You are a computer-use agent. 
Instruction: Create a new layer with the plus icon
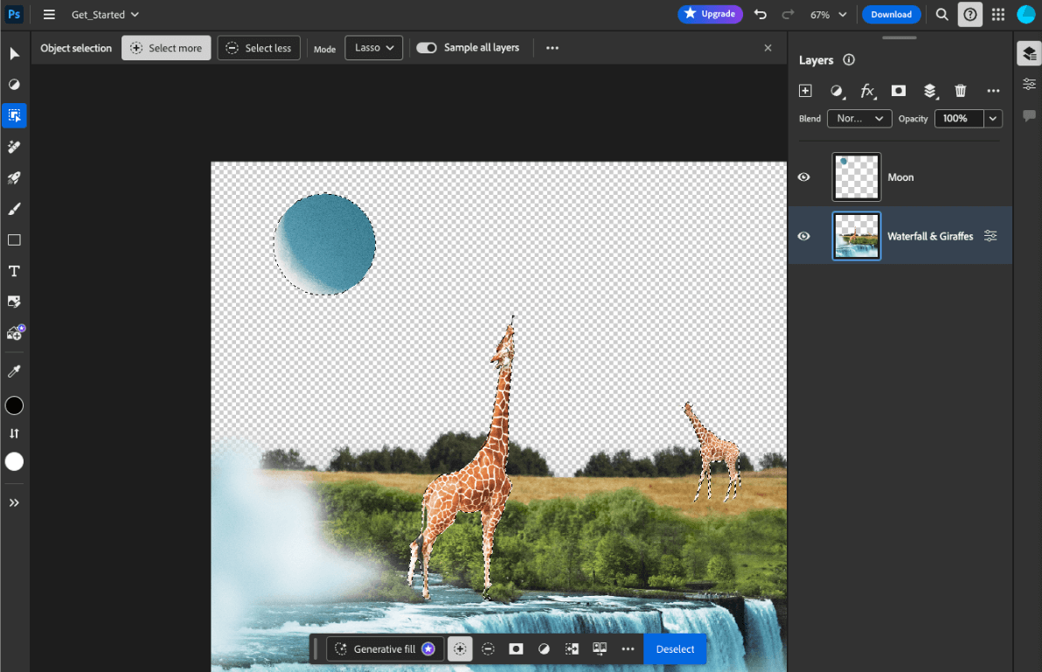click(805, 91)
